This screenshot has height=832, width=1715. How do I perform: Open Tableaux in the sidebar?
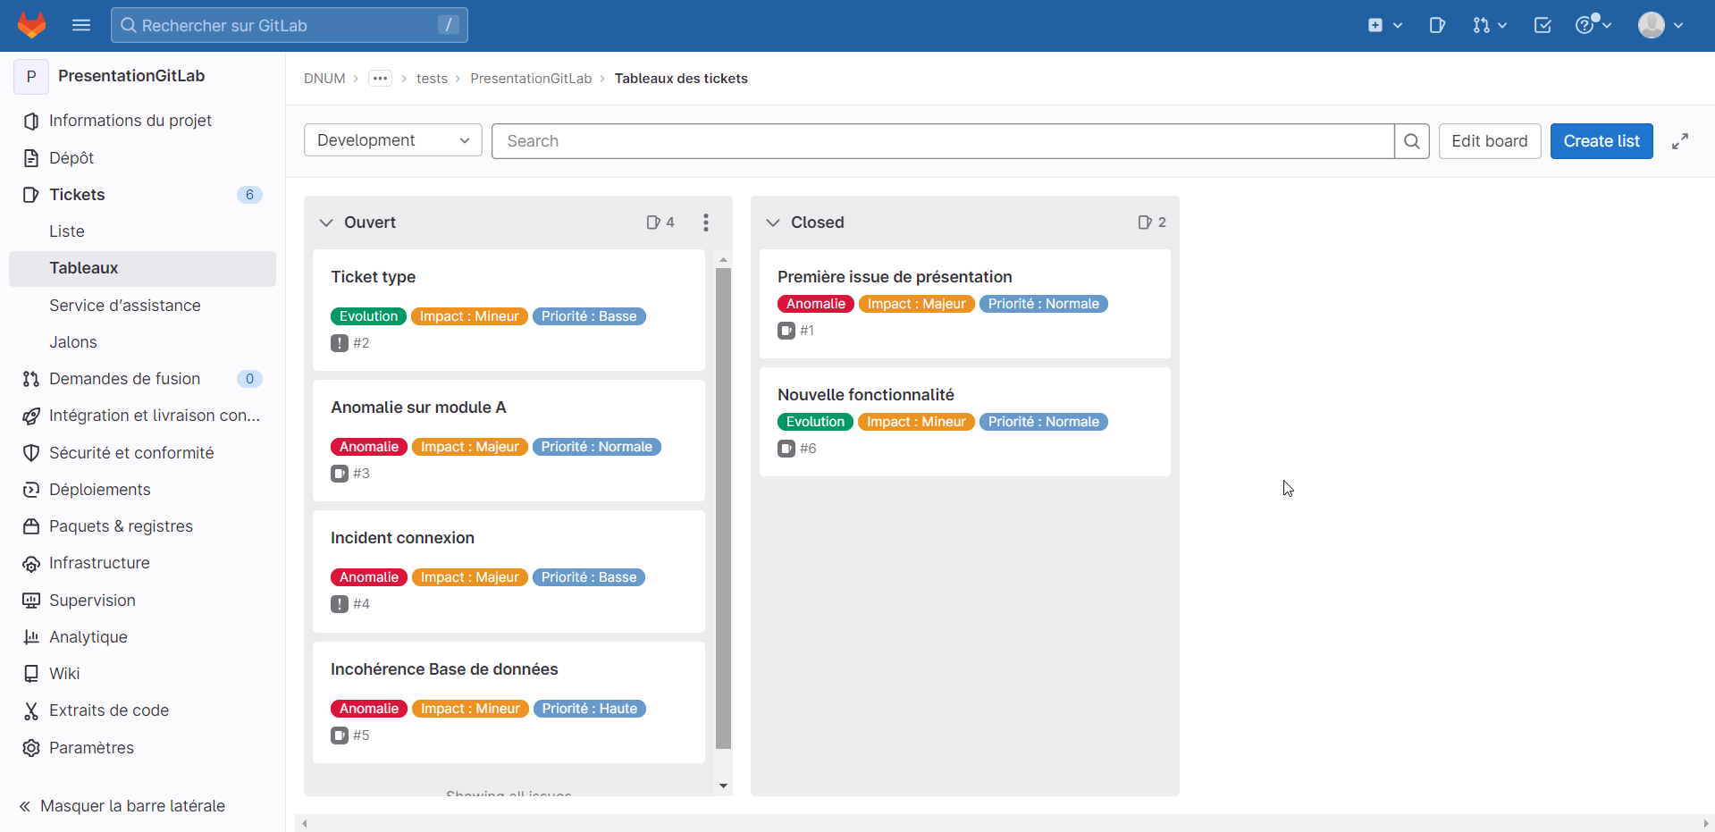point(84,268)
